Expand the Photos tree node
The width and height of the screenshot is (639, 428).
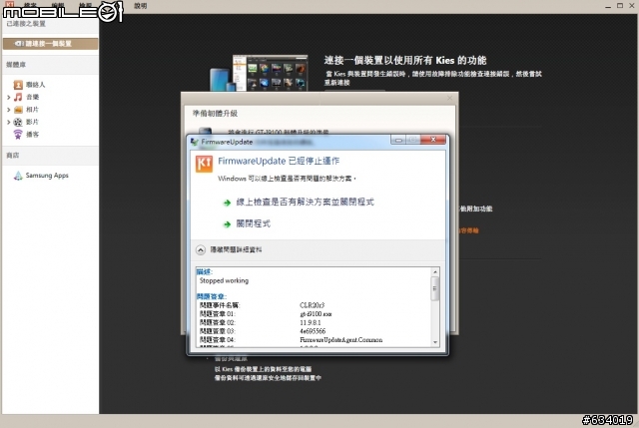(9, 110)
